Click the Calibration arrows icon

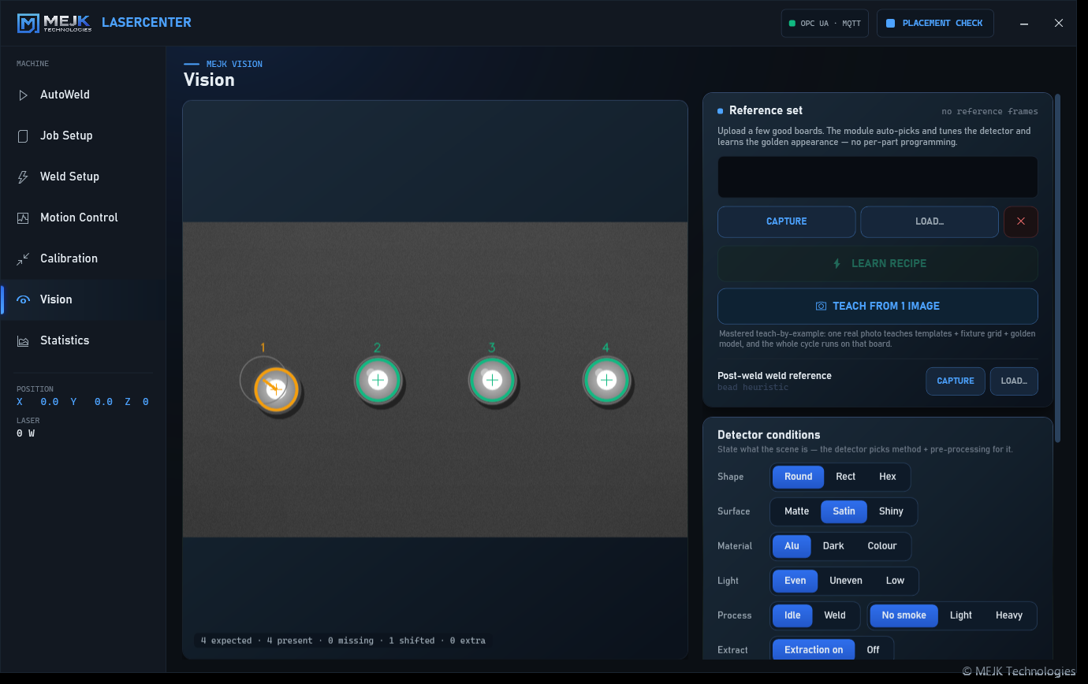(x=23, y=258)
